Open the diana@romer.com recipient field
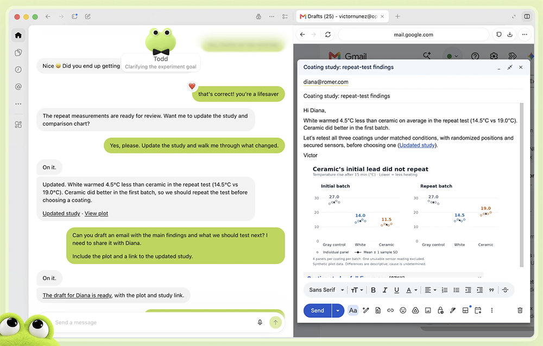 pyautogui.click(x=326, y=82)
